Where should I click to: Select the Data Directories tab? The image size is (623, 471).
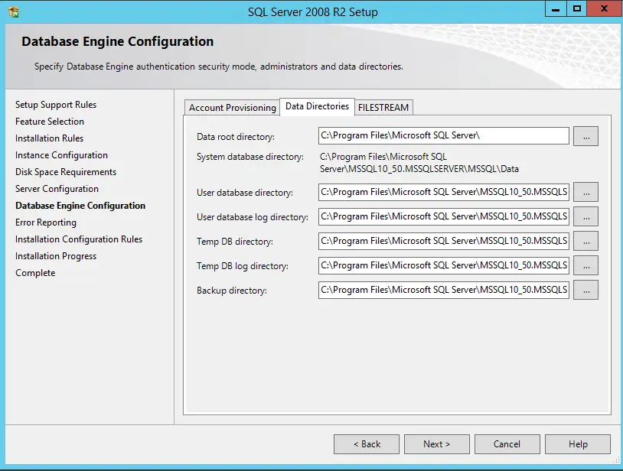(317, 107)
